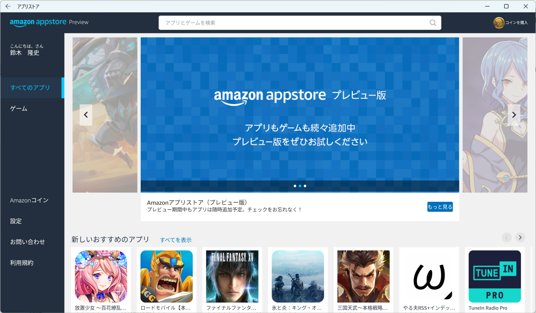Maximize the アプリストア window
Image resolution: width=536 pixels, height=313 pixels.
(x=506, y=6)
